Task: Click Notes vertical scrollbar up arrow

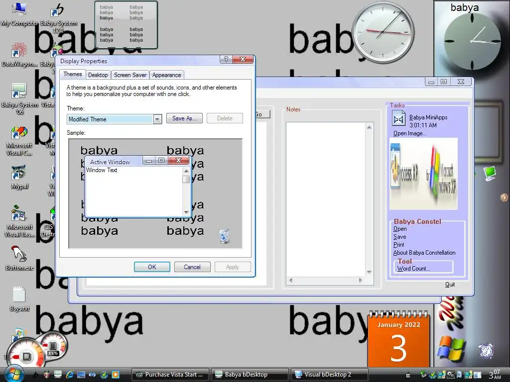Action: click(x=369, y=127)
